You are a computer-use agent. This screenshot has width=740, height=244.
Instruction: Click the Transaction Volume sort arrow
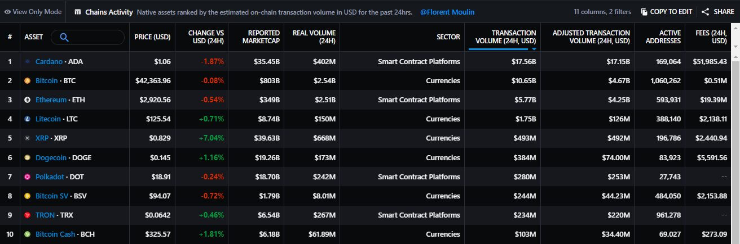[534, 49]
